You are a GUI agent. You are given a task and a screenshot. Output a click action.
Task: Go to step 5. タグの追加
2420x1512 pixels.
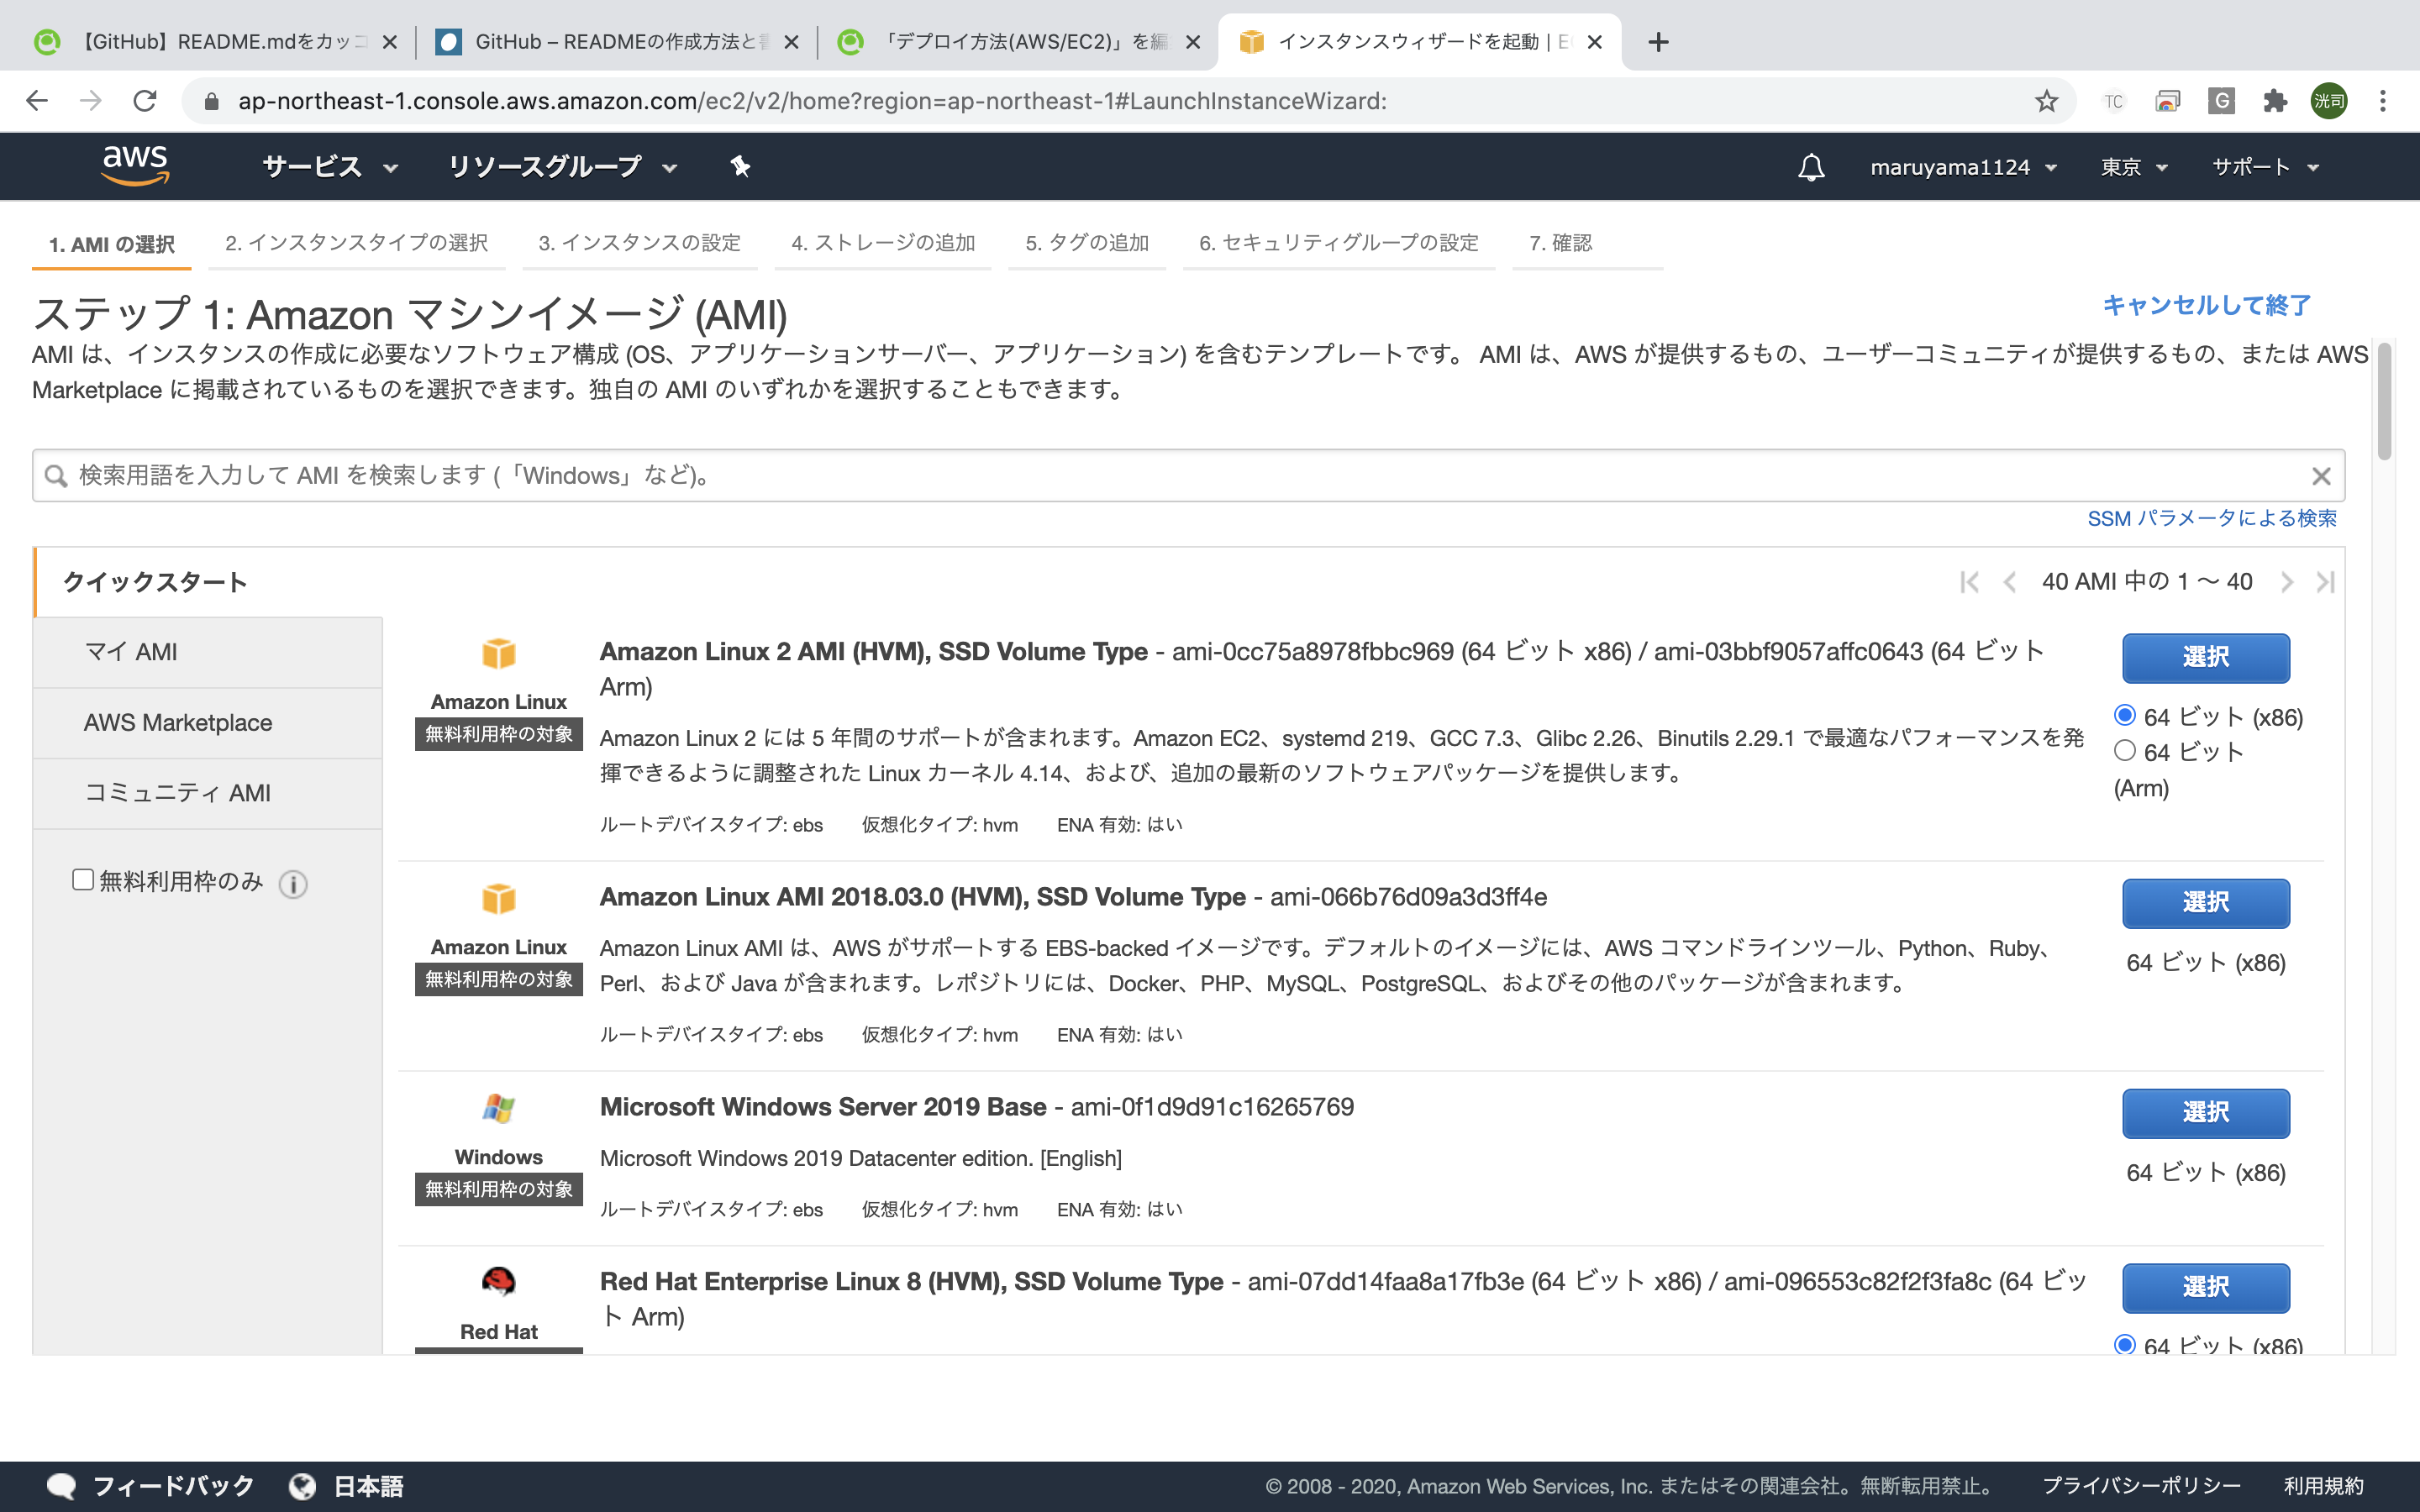1087,243
